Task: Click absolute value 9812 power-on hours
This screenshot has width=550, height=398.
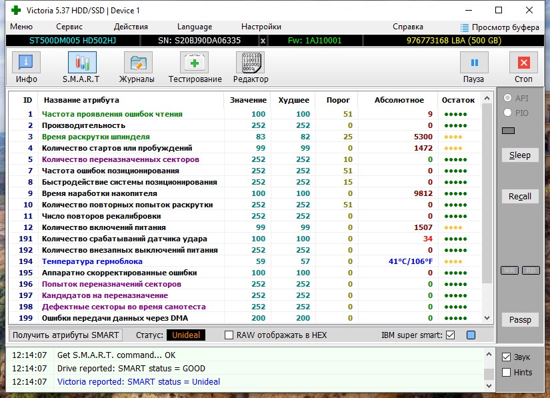Action: pos(423,193)
